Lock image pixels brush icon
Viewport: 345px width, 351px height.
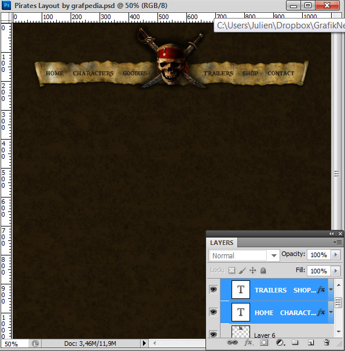(243, 270)
